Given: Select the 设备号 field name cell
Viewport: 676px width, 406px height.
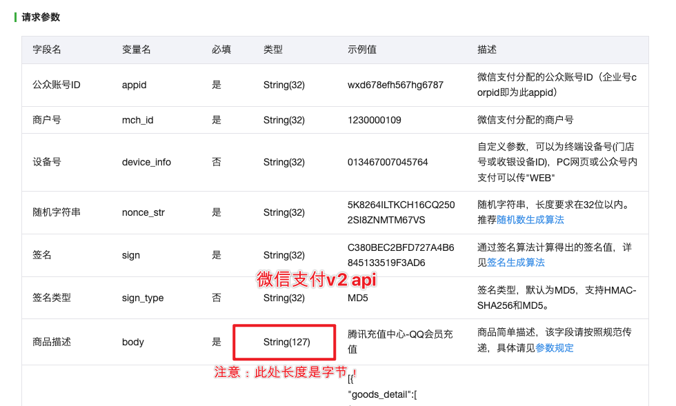Looking at the screenshot, I should point(47,162).
